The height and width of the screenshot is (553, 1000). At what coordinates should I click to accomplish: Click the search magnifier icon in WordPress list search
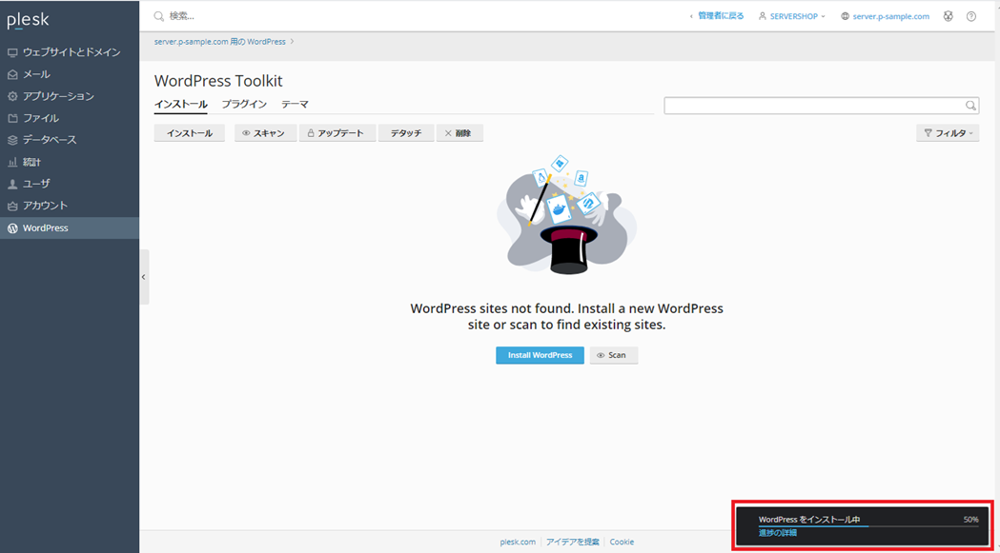point(970,106)
